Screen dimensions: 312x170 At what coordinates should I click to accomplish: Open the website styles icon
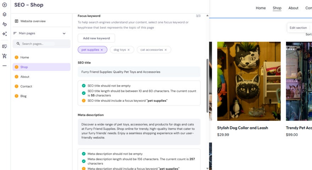tap(5, 24)
